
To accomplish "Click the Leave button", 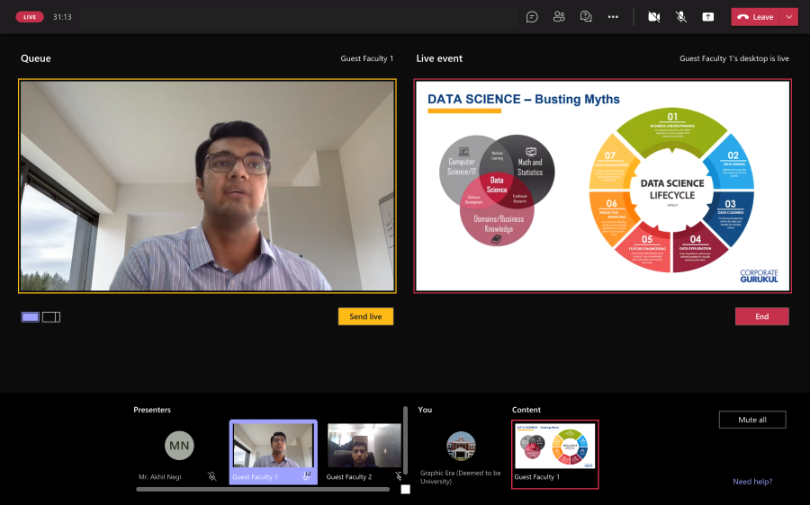I will click(755, 17).
